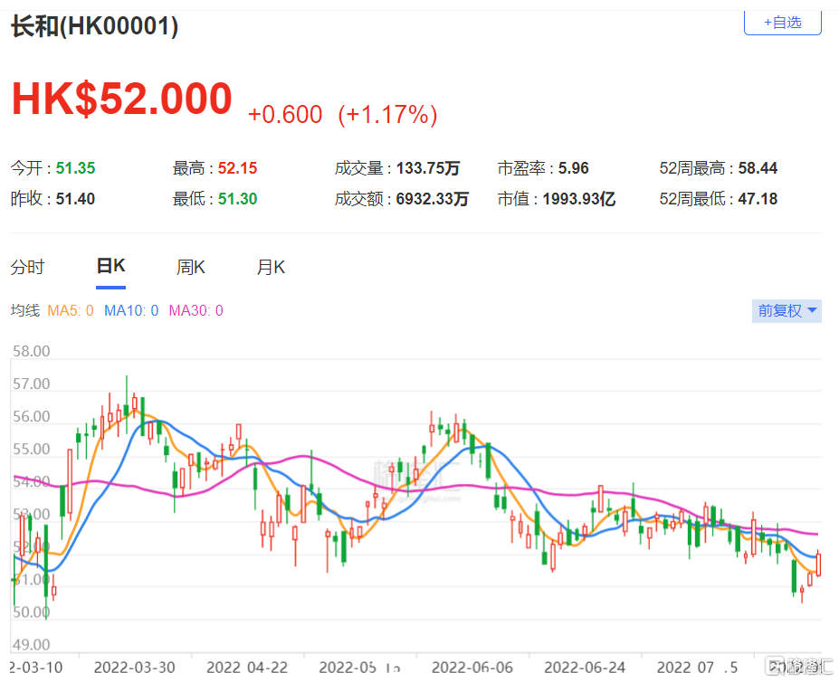Click the 长和(HK00001) stock title
Image resolution: width=839 pixels, height=682 pixels.
pyautogui.click(x=95, y=26)
